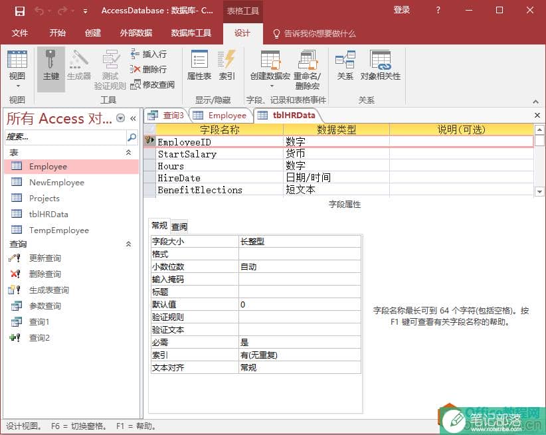This screenshot has width=546, height=435.
Task: Click the 告诉我你想要做什么 search box
Action: [x=314, y=33]
